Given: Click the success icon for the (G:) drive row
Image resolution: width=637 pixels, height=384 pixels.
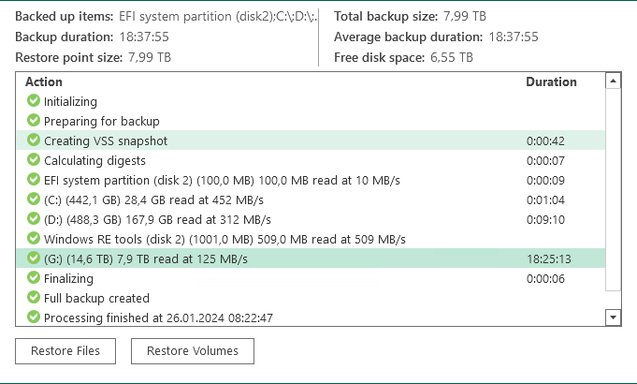Looking at the screenshot, I should [x=34, y=258].
